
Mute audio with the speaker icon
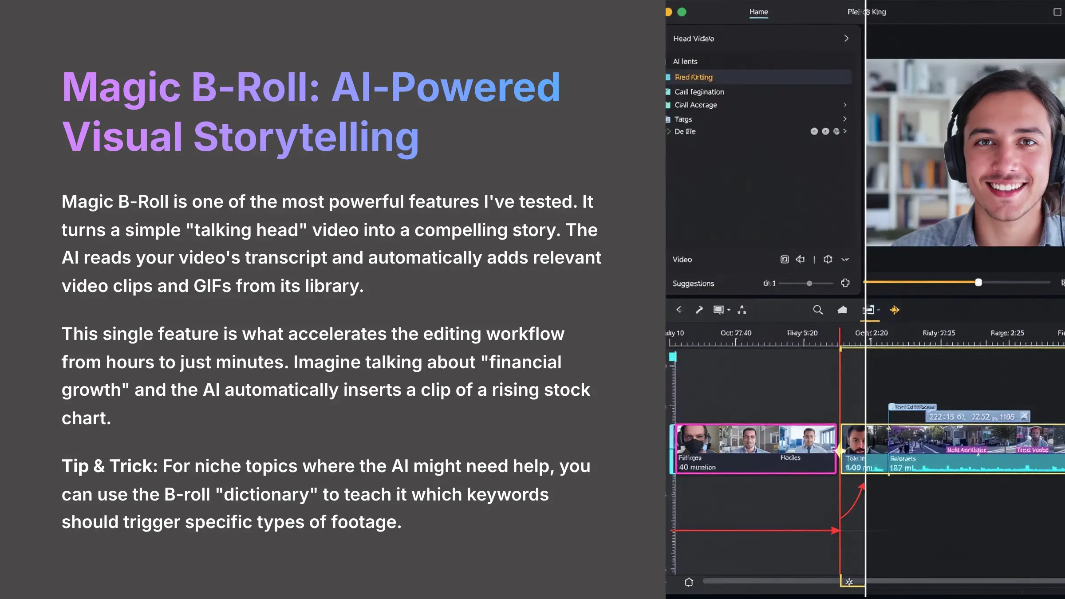pyautogui.click(x=800, y=259)
